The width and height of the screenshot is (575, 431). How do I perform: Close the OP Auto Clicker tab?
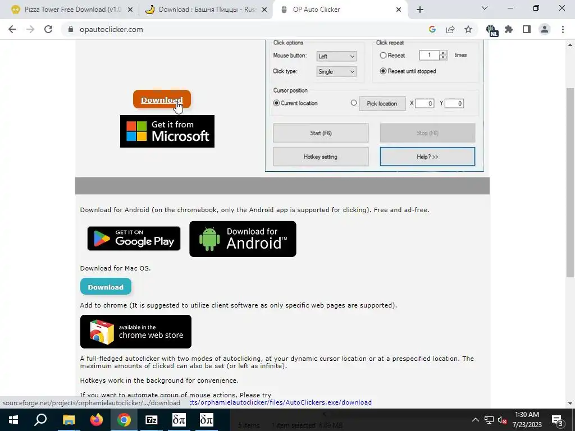pyautogui.click(x=399, y=10)
